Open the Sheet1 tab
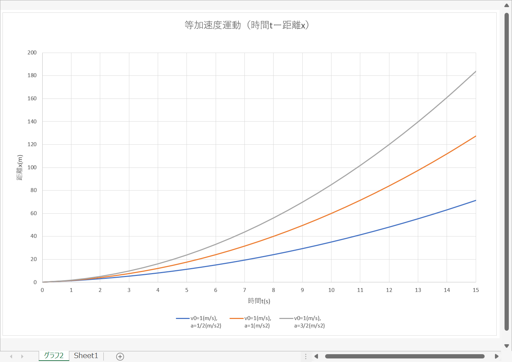Screen dimensions: 512x362 point(86,356)
